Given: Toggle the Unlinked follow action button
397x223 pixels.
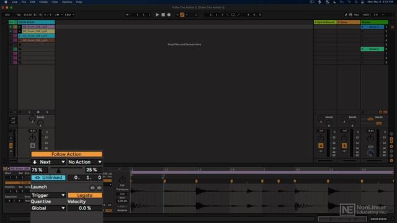Looking at the screenshot, I should click(48, 178).
